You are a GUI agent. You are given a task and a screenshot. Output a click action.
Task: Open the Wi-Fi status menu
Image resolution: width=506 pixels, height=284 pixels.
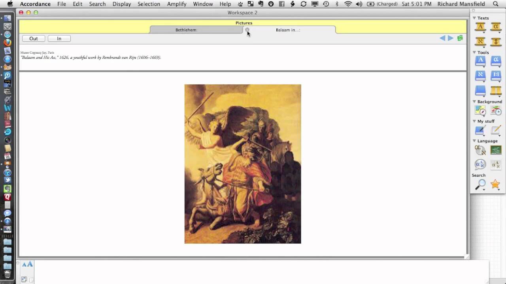point(348,4)
